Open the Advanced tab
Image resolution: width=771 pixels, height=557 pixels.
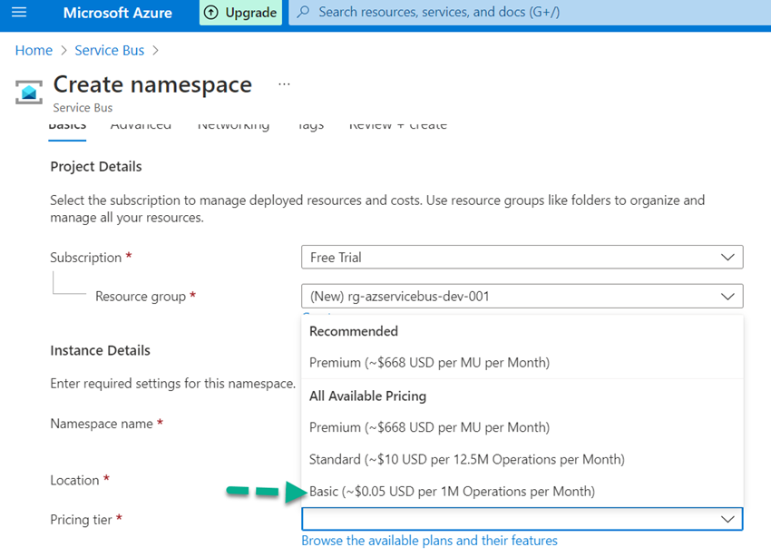(x=141, y=124)
